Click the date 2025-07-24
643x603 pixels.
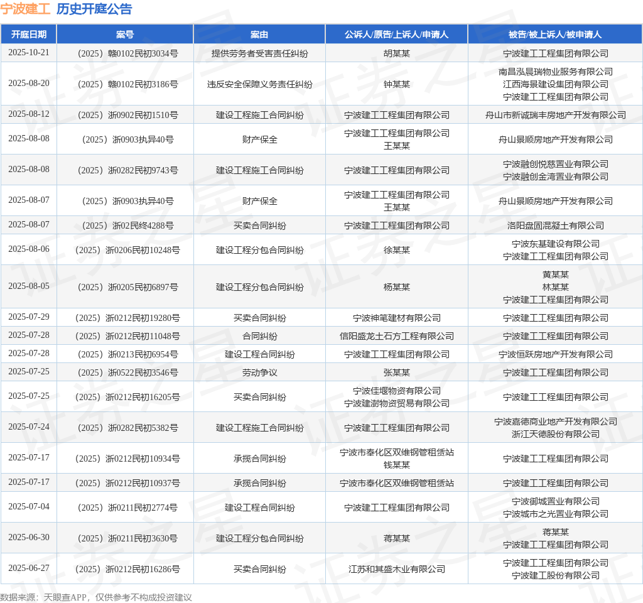click(29, 427)
